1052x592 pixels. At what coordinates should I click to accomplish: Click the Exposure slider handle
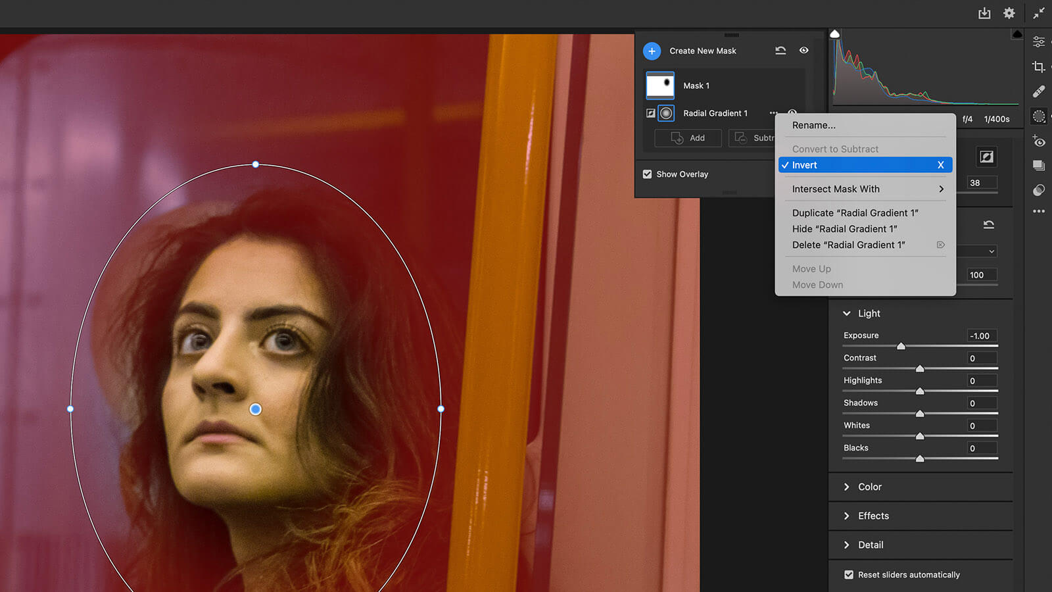(x=901, y=346)
